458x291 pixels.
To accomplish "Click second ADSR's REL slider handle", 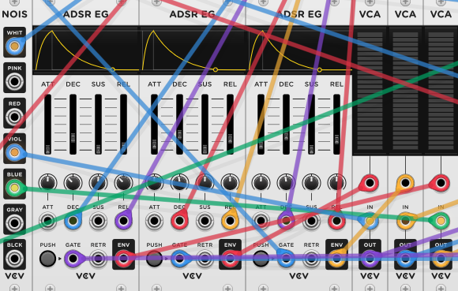I will coord(230,139).
